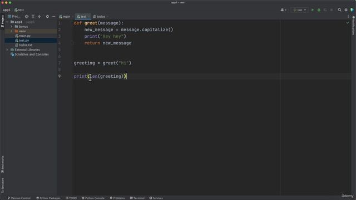Open the TODO tool window
356x200 pixels.
tap(71, 198)
